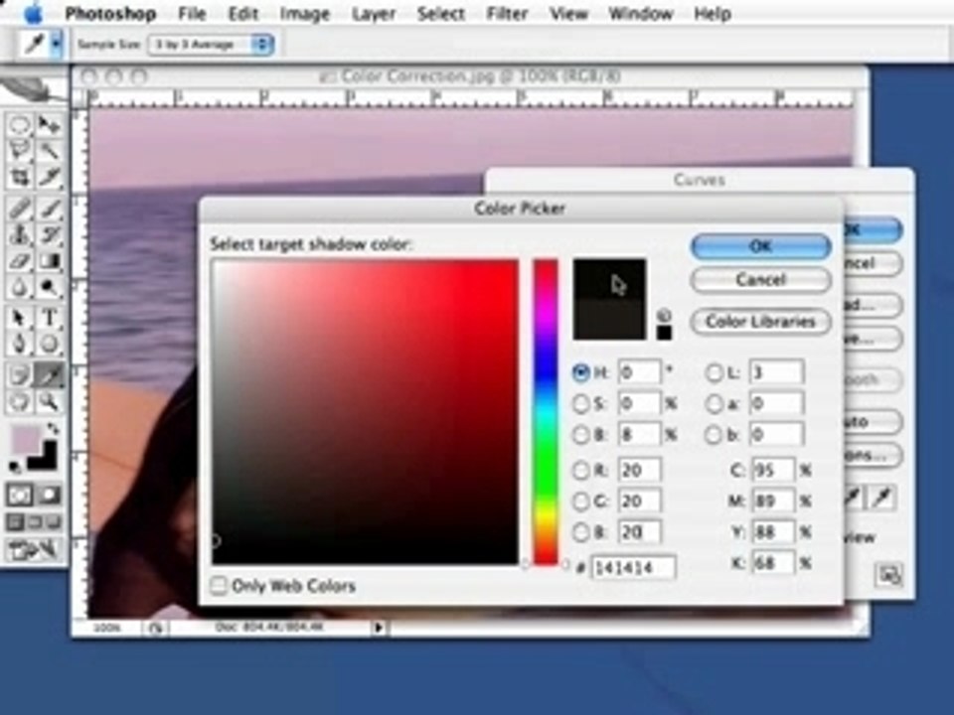Select the Brush tool
The image size is (954, 715).
point(49,209)
